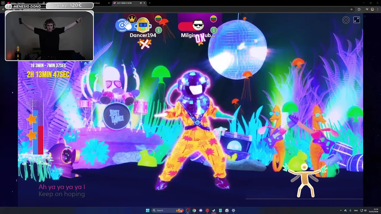Click the Dancer194 robot avatar
Screen dimensions: 381x214
(143, 25)
